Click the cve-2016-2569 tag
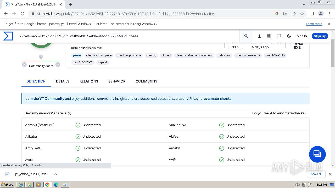This screenshot has height=188, width=335. click(83, 62)
